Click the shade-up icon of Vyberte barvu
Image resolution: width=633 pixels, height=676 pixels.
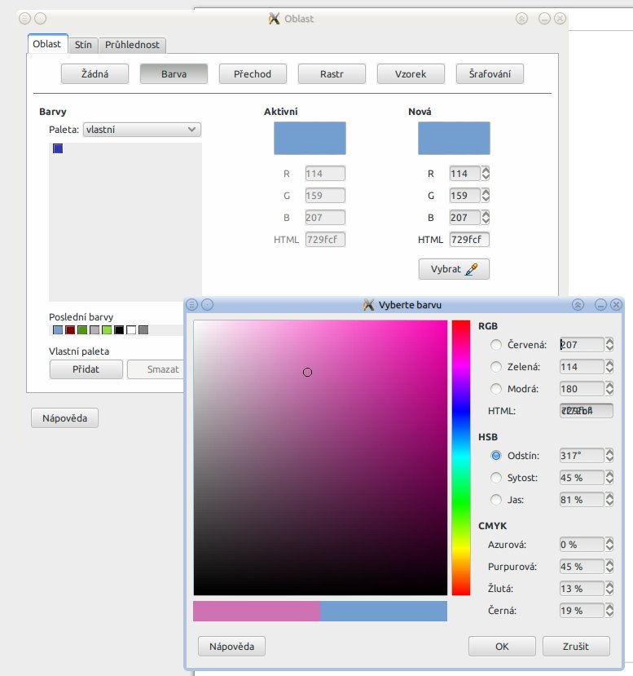578,305
